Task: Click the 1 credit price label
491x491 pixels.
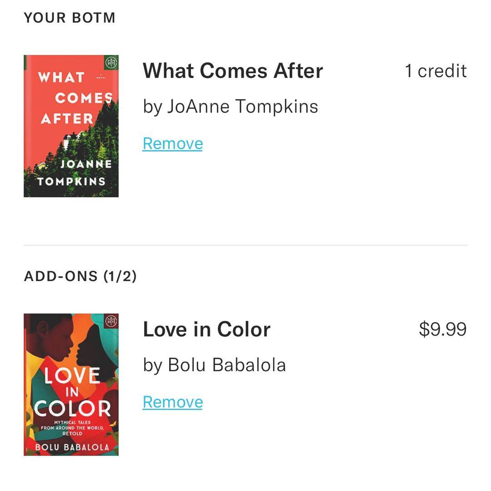Action: (436, 71)
